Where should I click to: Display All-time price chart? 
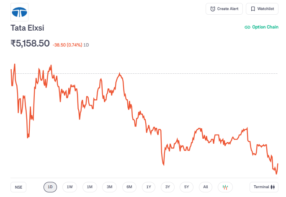[x=206, y=187]
